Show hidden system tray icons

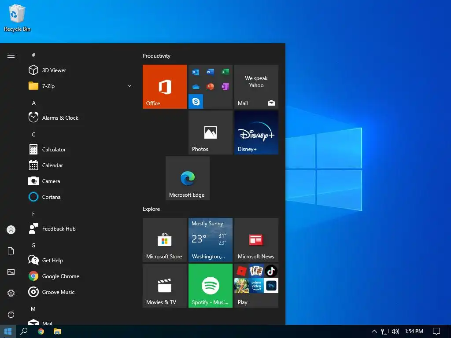[374, 331]
